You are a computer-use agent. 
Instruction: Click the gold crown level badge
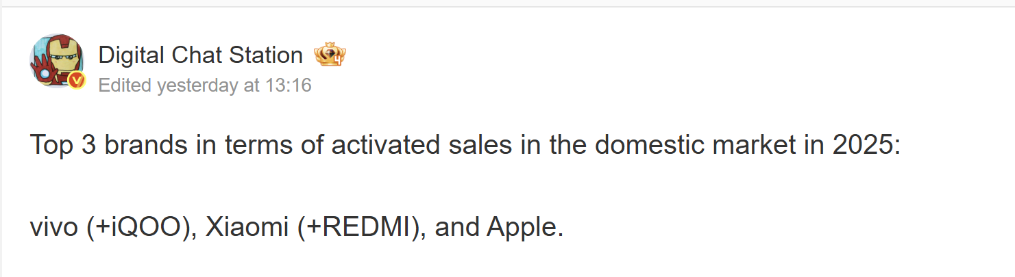pos(330,55)
